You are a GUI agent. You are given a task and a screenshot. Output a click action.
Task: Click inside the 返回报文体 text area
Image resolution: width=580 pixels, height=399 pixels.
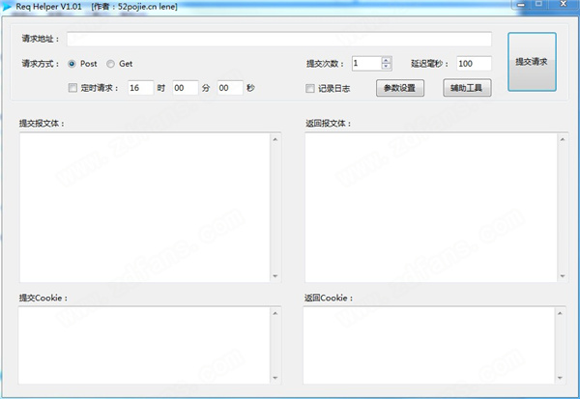click(x=430, y=208)
